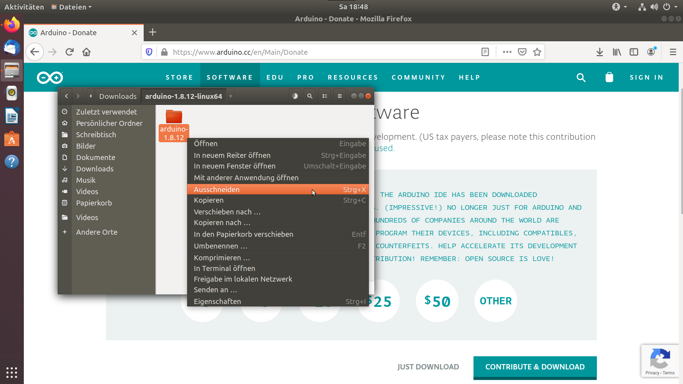Click the Arduino logo on the website
683x384 pixels.
50,78
